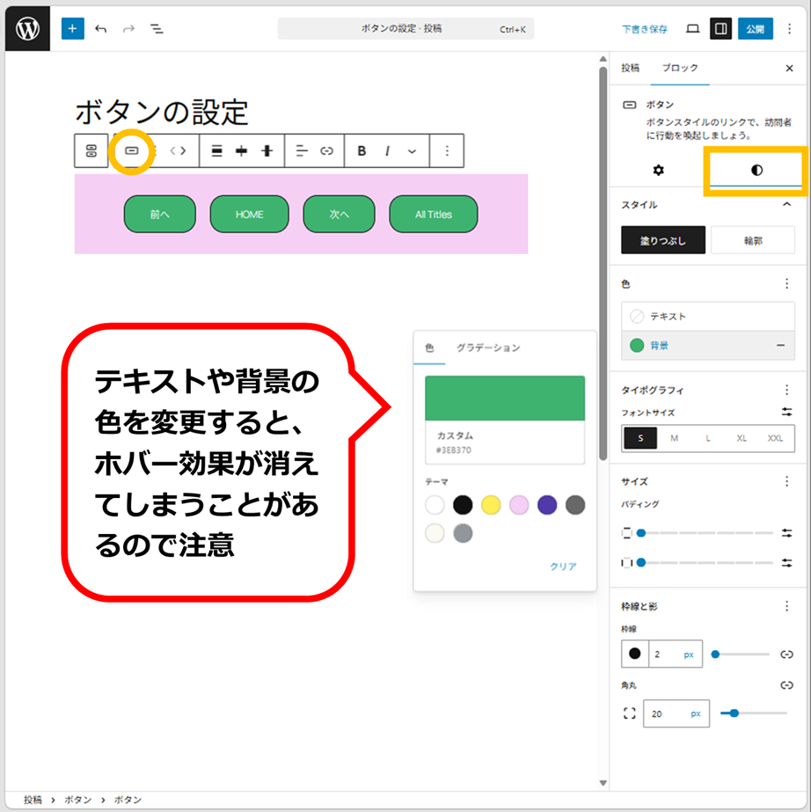This screenshot has height=812, width=811.
Task: Select the 塗りつぶし fill style
Action: tap(663, 240)
